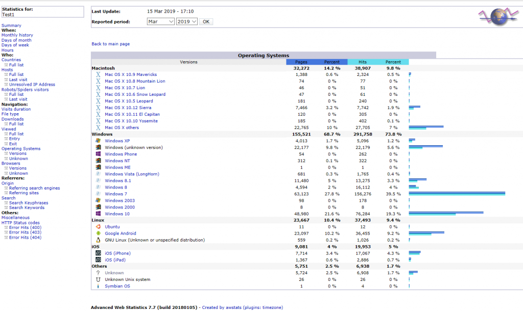Viewport: 523px width, 313px height.
Task: Open Mac OS X 10.8 Mountain Lion link
Action: point(135,81)
